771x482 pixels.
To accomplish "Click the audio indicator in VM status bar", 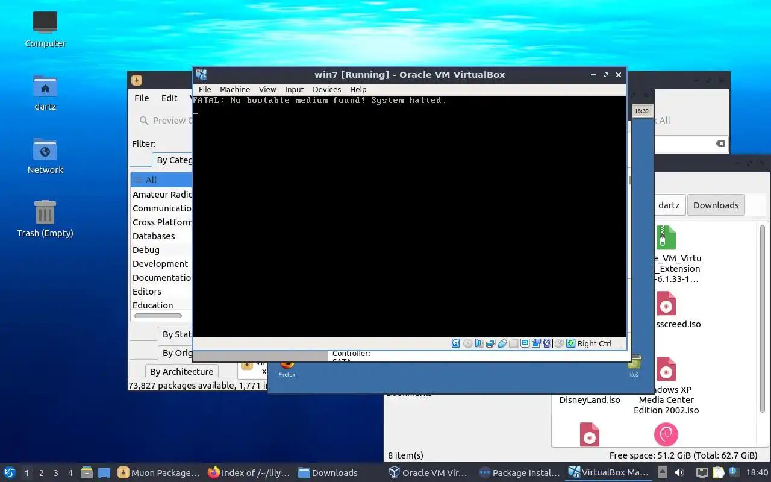I will (479, 343).
